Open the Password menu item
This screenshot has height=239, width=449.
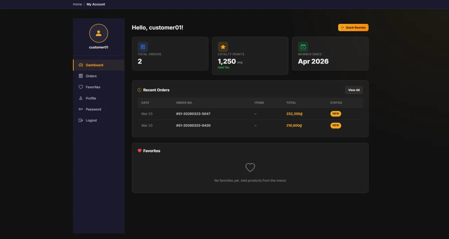click(99, 109)
